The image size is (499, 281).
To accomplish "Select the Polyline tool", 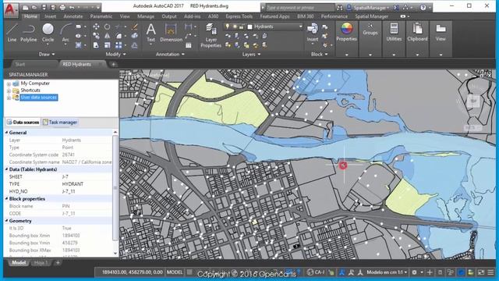I will point(29,33).
